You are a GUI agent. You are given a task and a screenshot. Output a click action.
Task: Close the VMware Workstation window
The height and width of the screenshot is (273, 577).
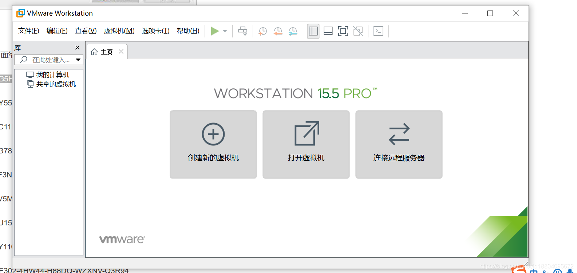point(516,13)
